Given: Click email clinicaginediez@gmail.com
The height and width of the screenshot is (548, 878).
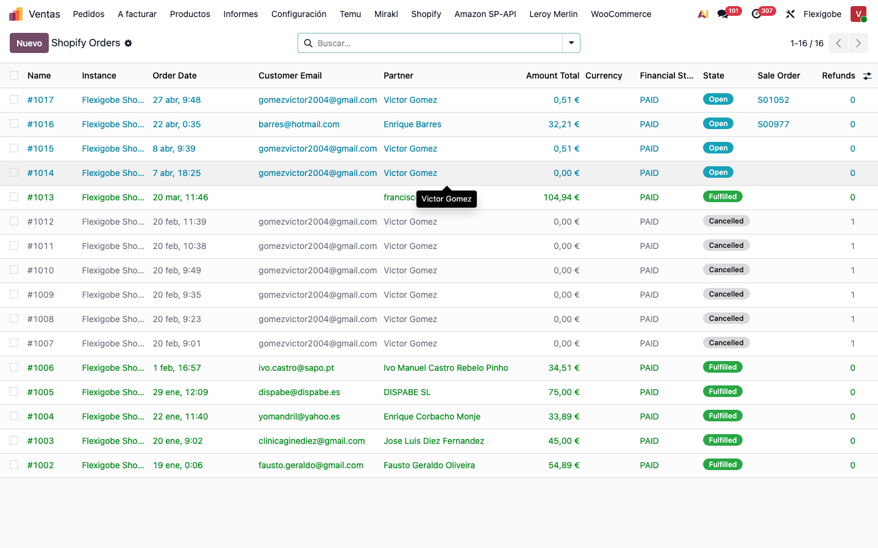Looking at the screenshot, I should [x=312, y=441].
